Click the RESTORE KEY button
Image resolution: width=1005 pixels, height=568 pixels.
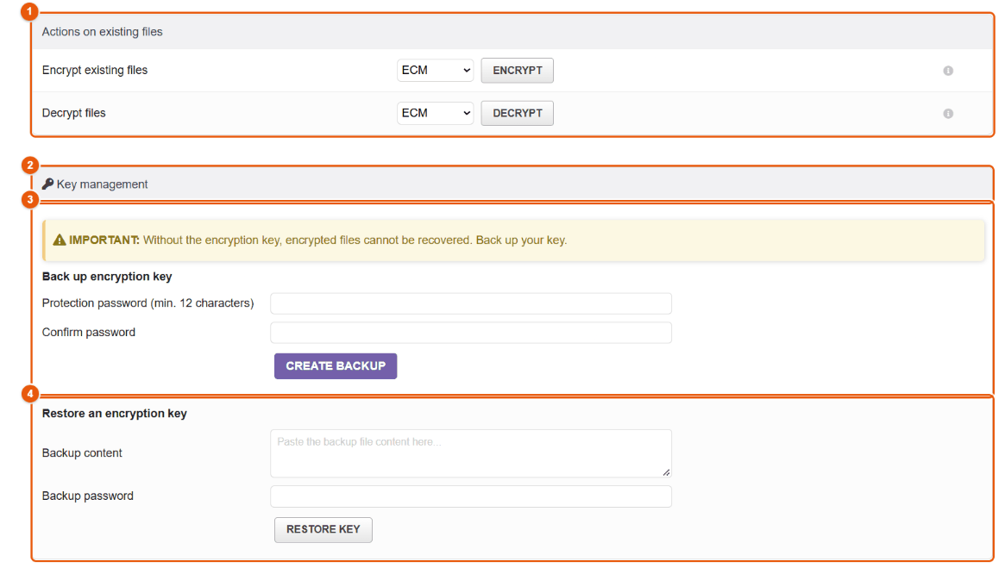pos(323,529)
